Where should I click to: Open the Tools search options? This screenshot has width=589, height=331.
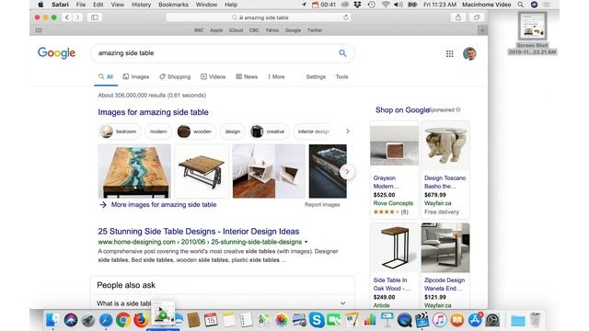coord(341,77)
